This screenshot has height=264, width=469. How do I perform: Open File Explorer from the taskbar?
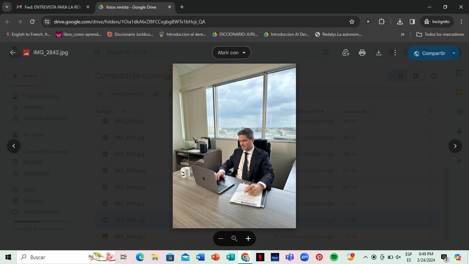pyautogui.click(x=155, y=257)
